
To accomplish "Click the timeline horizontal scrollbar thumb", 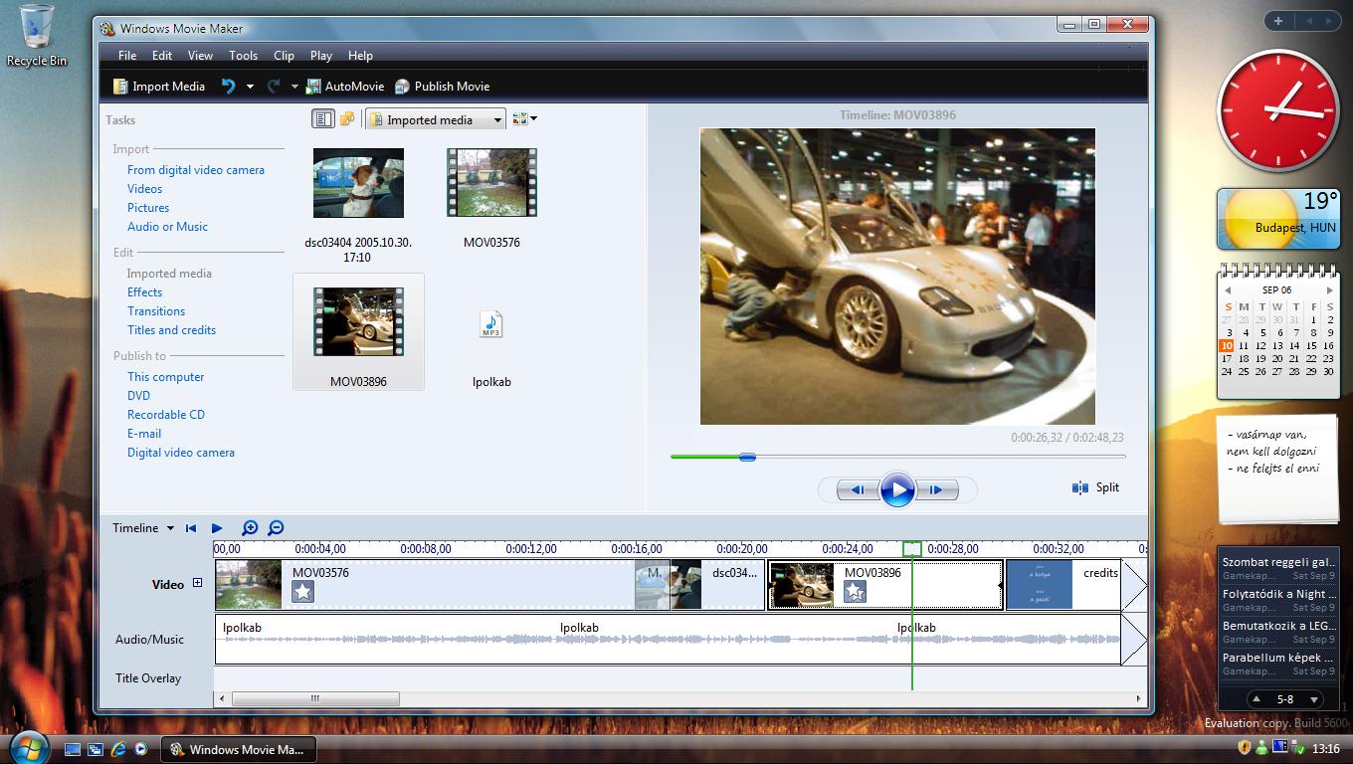I will click(x=315, y=698).
